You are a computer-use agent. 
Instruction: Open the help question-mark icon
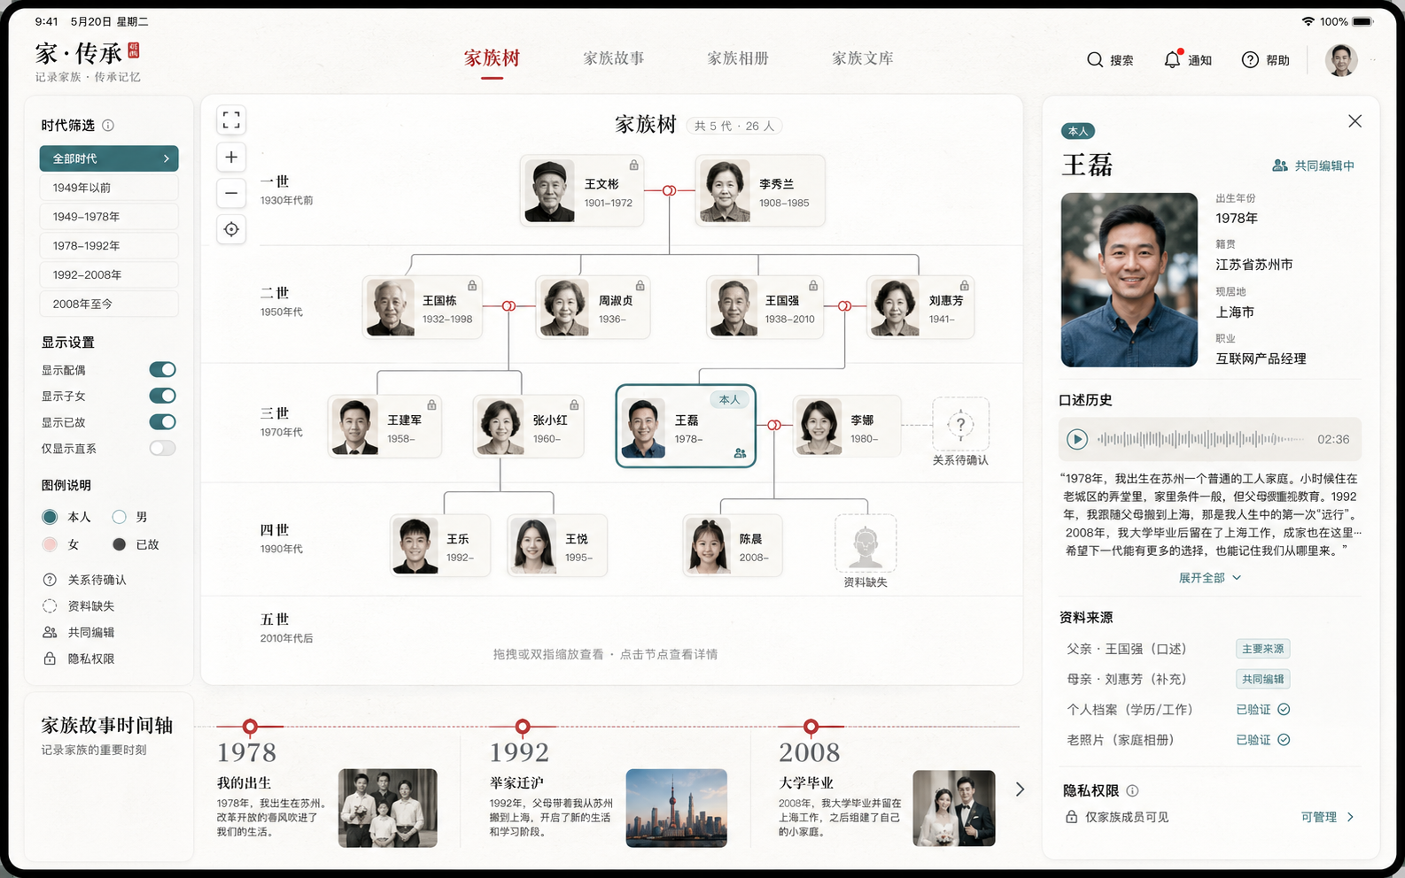pyautogui.click(x=1250, y=59)
